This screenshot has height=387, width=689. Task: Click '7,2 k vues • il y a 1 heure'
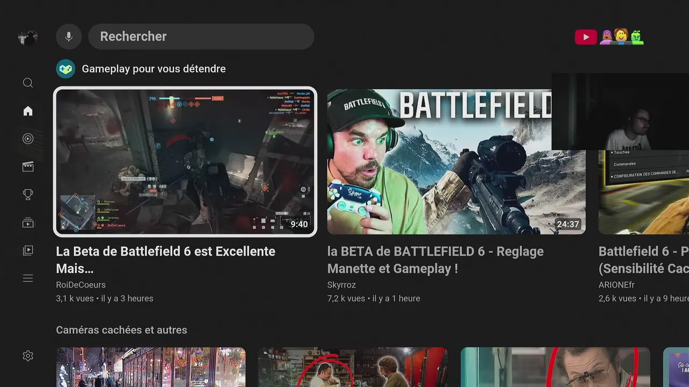pyautogui.click(x=374, y=298)
